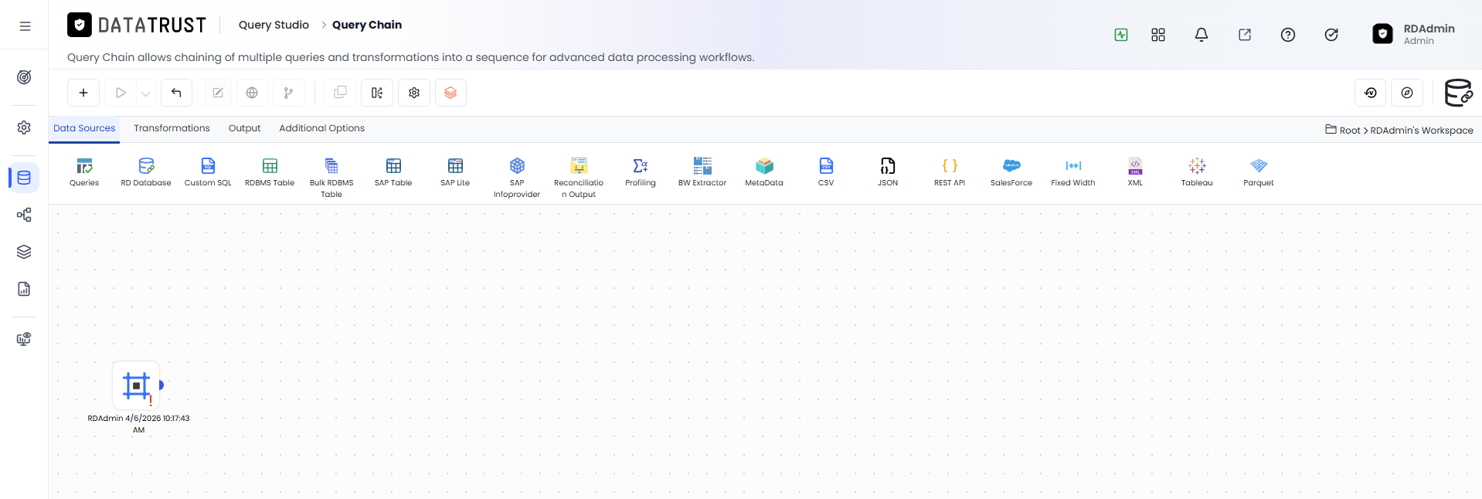Viewport: 1482px width, 499px height.
Task: Select the Reconciliation Output source
Action: [x=579, y=178]
